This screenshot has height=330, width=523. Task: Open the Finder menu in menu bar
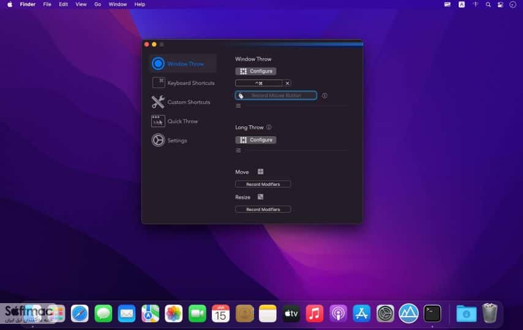click(x=28, y=4)
